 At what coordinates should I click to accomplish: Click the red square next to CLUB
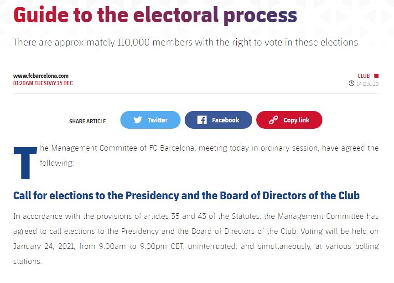click(376, 76)
